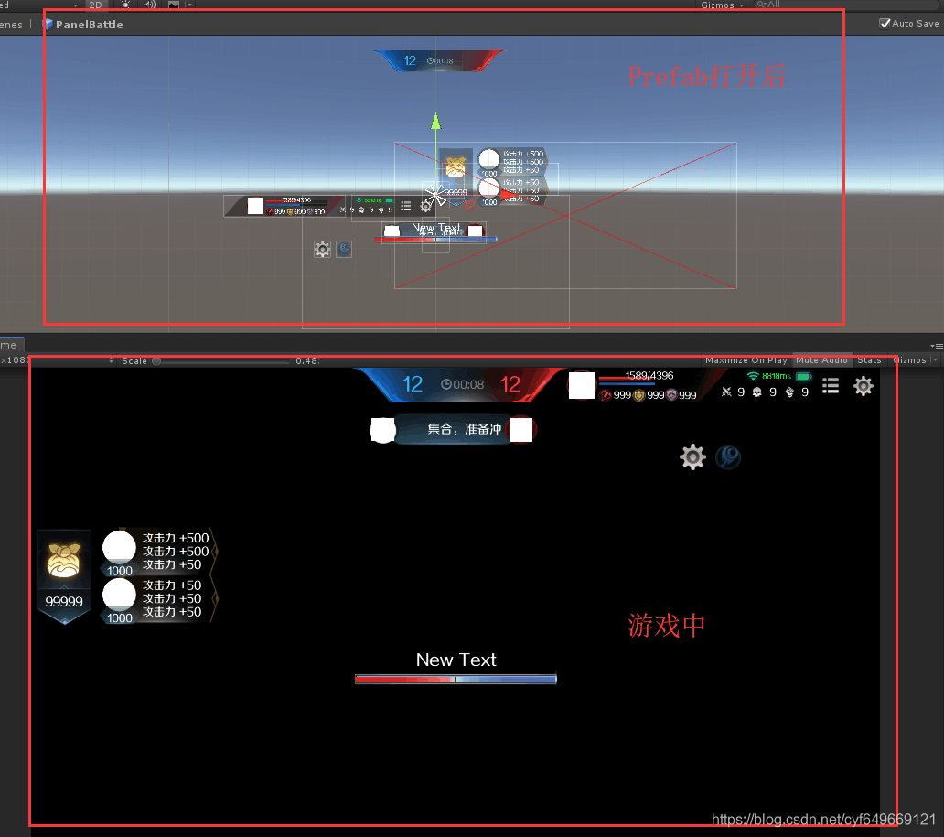Click the red team score 12
Viewport: 944px width, 837px height.
510,384
